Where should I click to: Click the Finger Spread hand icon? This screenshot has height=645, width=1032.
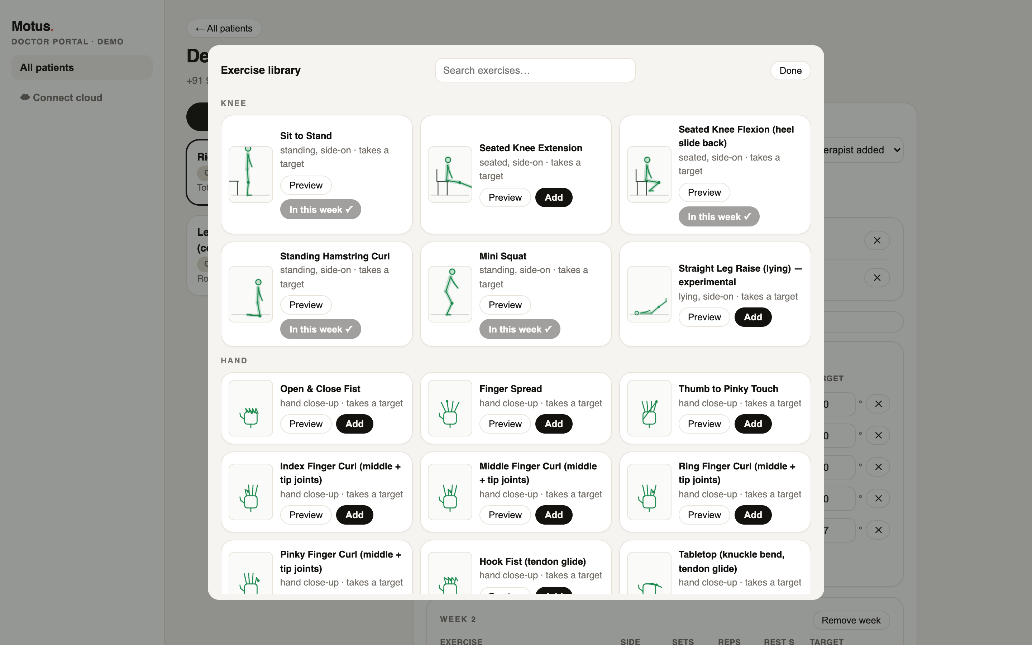coord(450,408)
